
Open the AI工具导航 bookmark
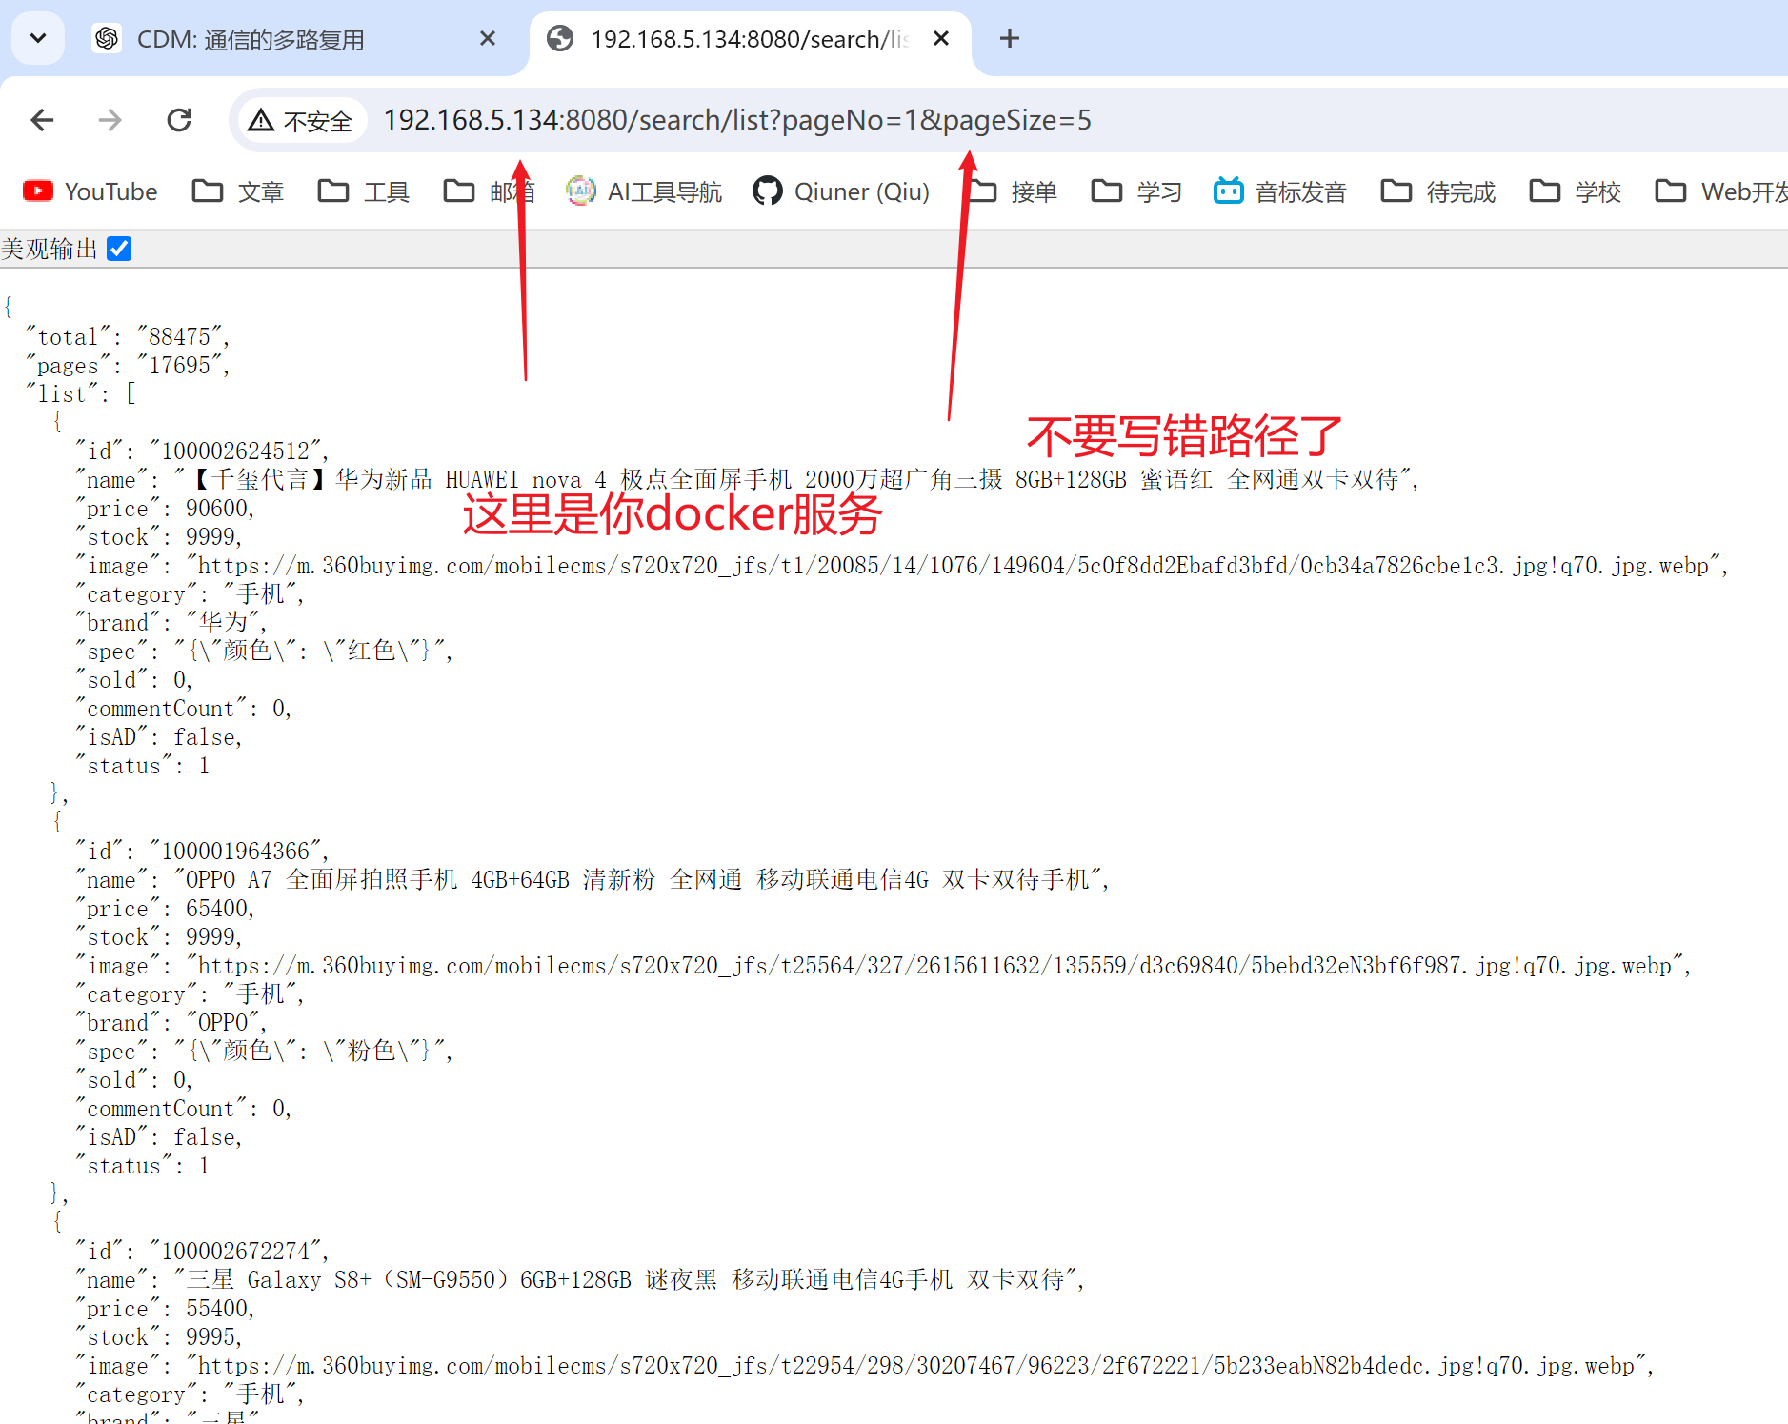[644, 191]
